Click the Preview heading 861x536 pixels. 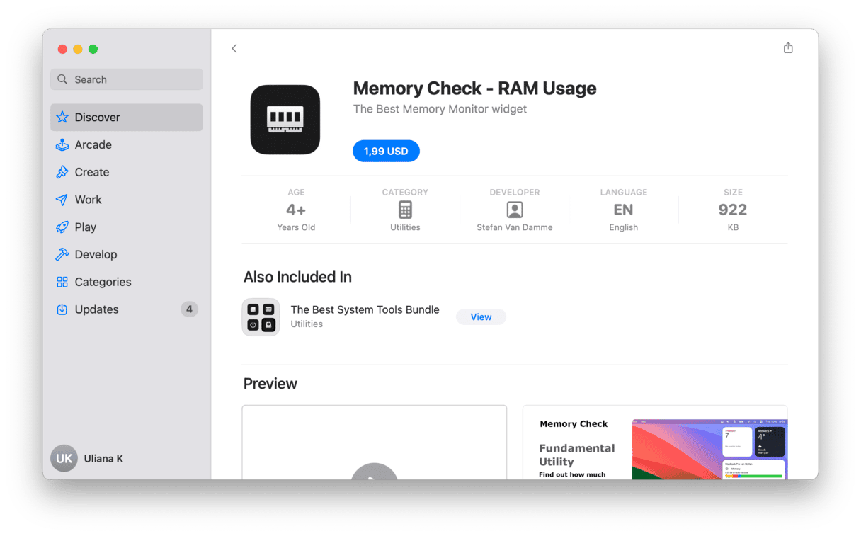(x=270, y=384)
